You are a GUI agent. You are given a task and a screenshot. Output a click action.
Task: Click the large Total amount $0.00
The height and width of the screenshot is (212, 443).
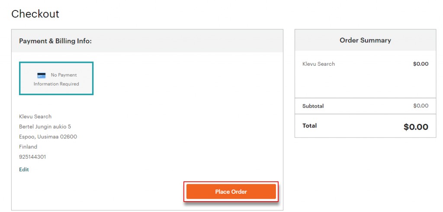pos(416,127)
